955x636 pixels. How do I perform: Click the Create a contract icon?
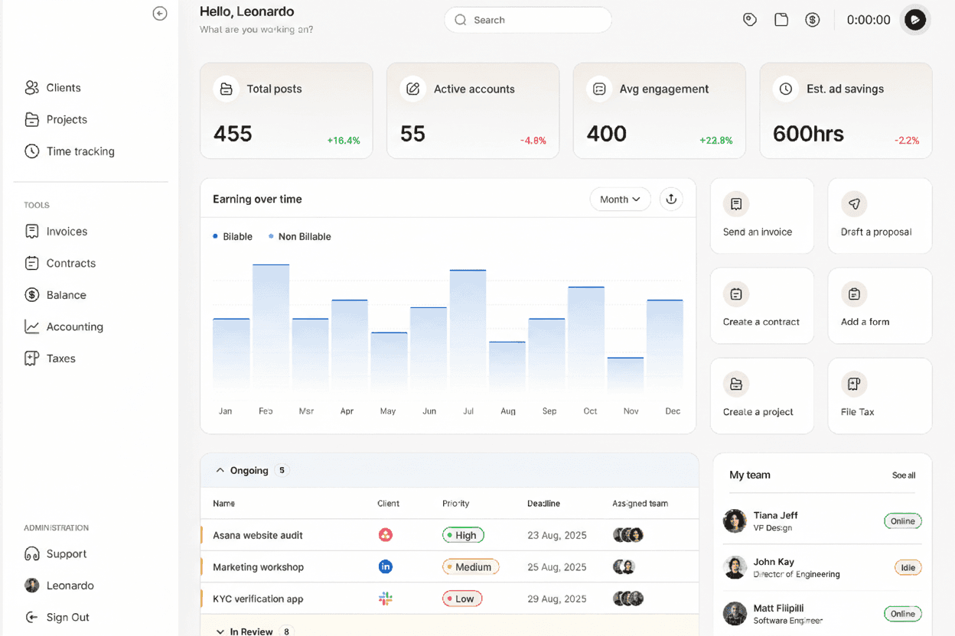[x=735, y=294]
